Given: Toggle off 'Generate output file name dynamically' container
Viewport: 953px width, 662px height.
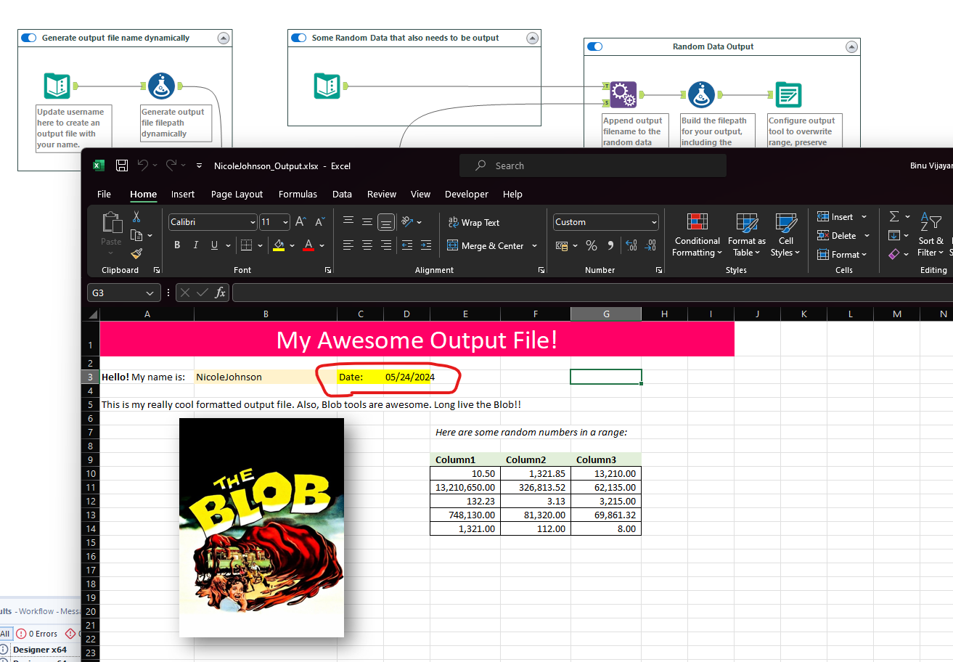Looking at the screenshot, I should pos(29,38).
